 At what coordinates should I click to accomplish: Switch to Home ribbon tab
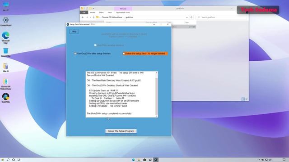coord(93,13)
